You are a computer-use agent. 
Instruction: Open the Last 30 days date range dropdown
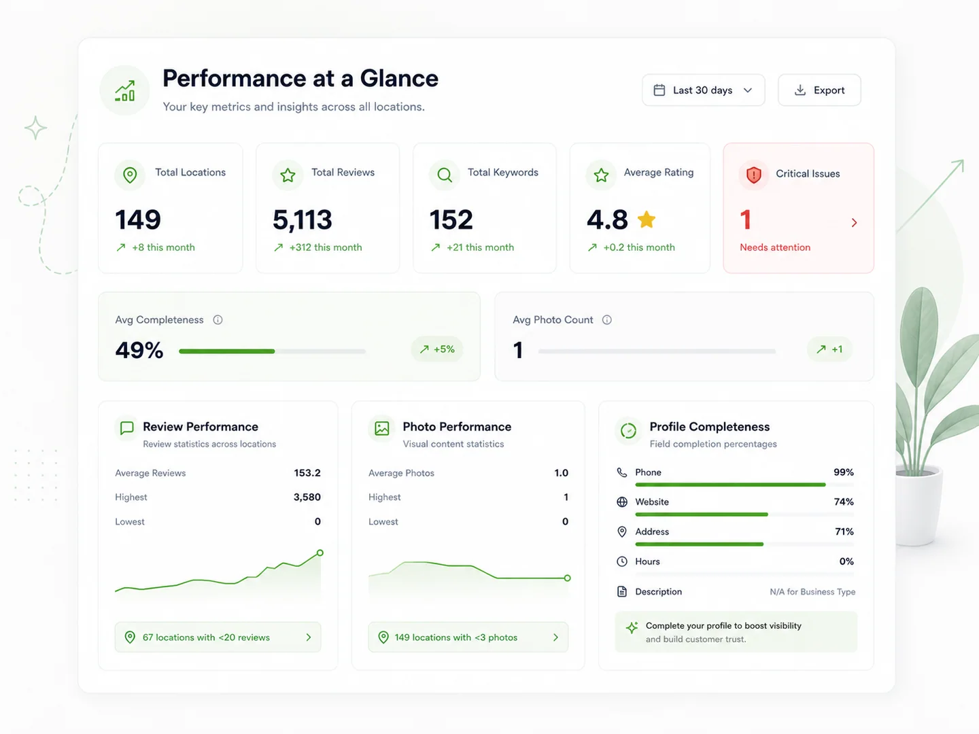[x=704, y=90]
